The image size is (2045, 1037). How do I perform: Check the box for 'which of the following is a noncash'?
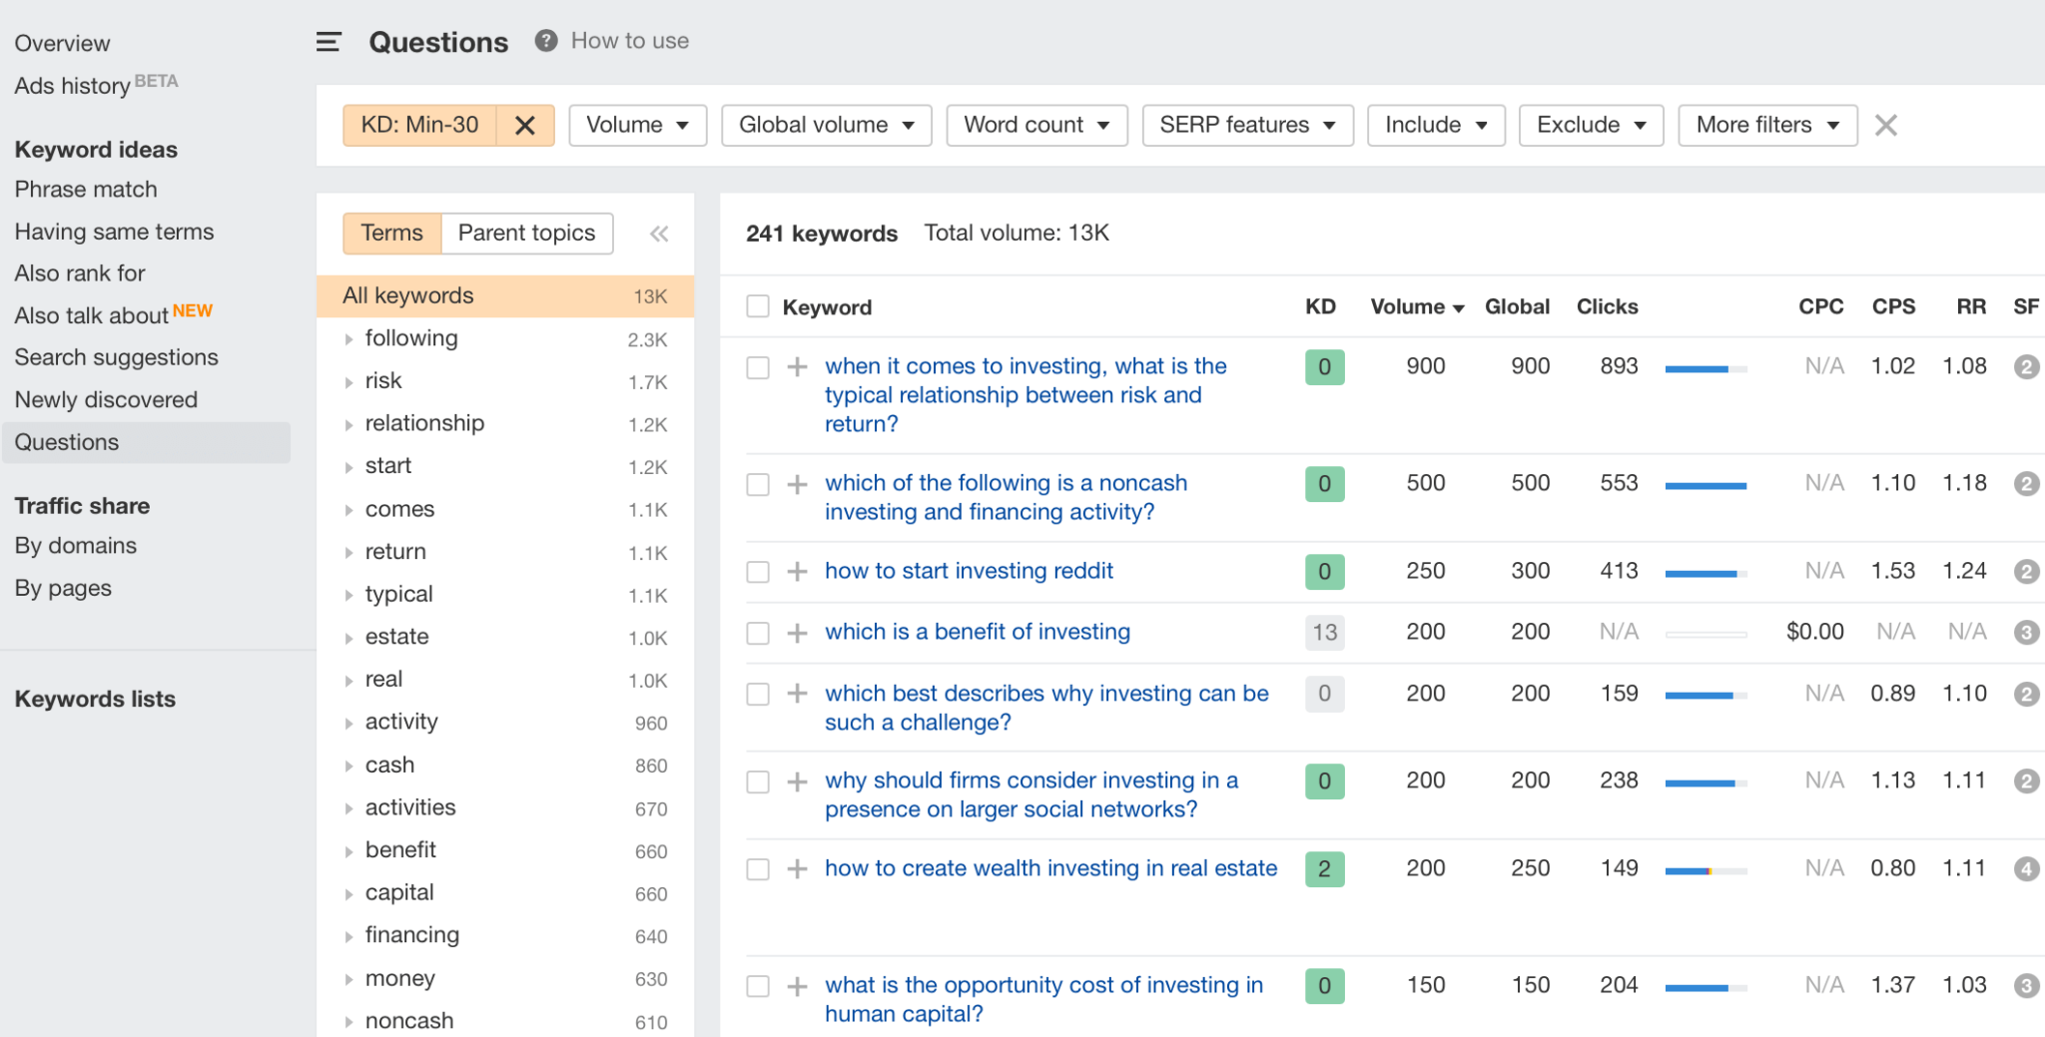point(758,485)
